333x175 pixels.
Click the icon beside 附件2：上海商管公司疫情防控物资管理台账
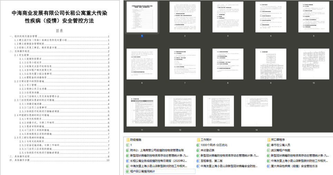click(x=128, y=150)
